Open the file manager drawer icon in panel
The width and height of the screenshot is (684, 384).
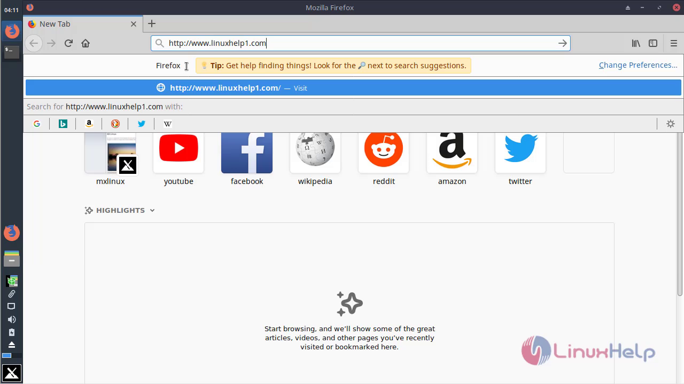click(12, 259)
